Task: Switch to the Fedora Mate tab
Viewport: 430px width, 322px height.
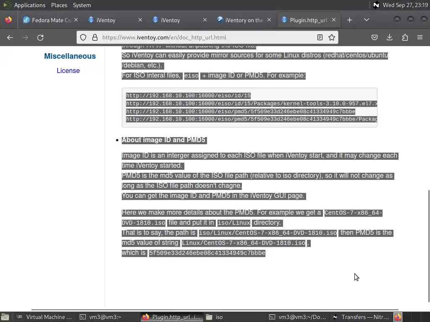Action: point(48,20)
